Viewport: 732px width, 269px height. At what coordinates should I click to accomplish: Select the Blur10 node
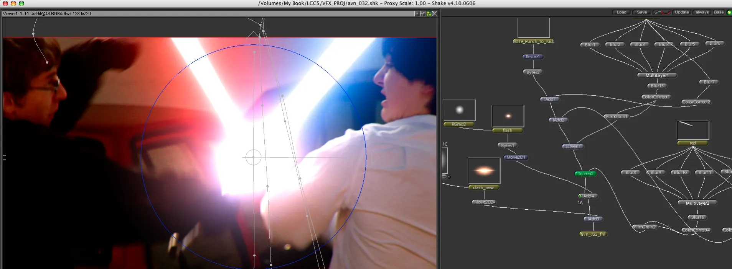coord(681,173)
